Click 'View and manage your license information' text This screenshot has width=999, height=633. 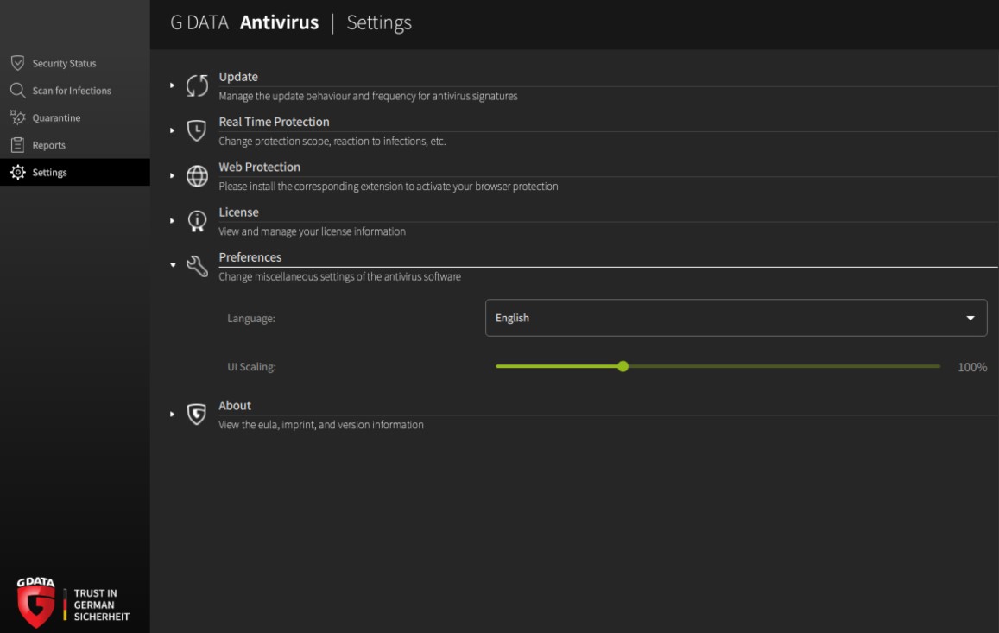click(313, 231)
